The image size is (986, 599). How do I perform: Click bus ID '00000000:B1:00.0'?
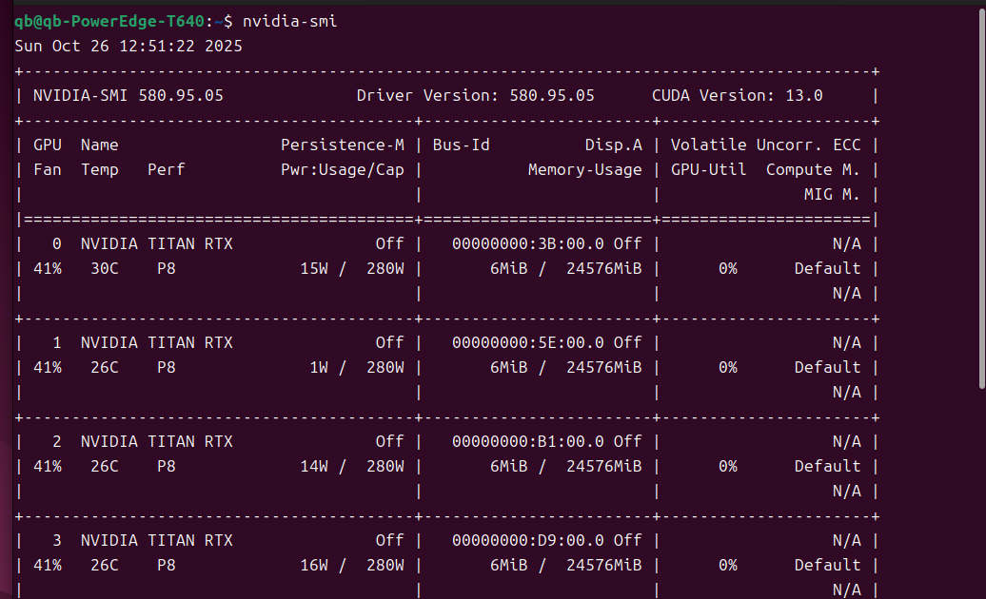pyautogui.click(x=528, y=441)
